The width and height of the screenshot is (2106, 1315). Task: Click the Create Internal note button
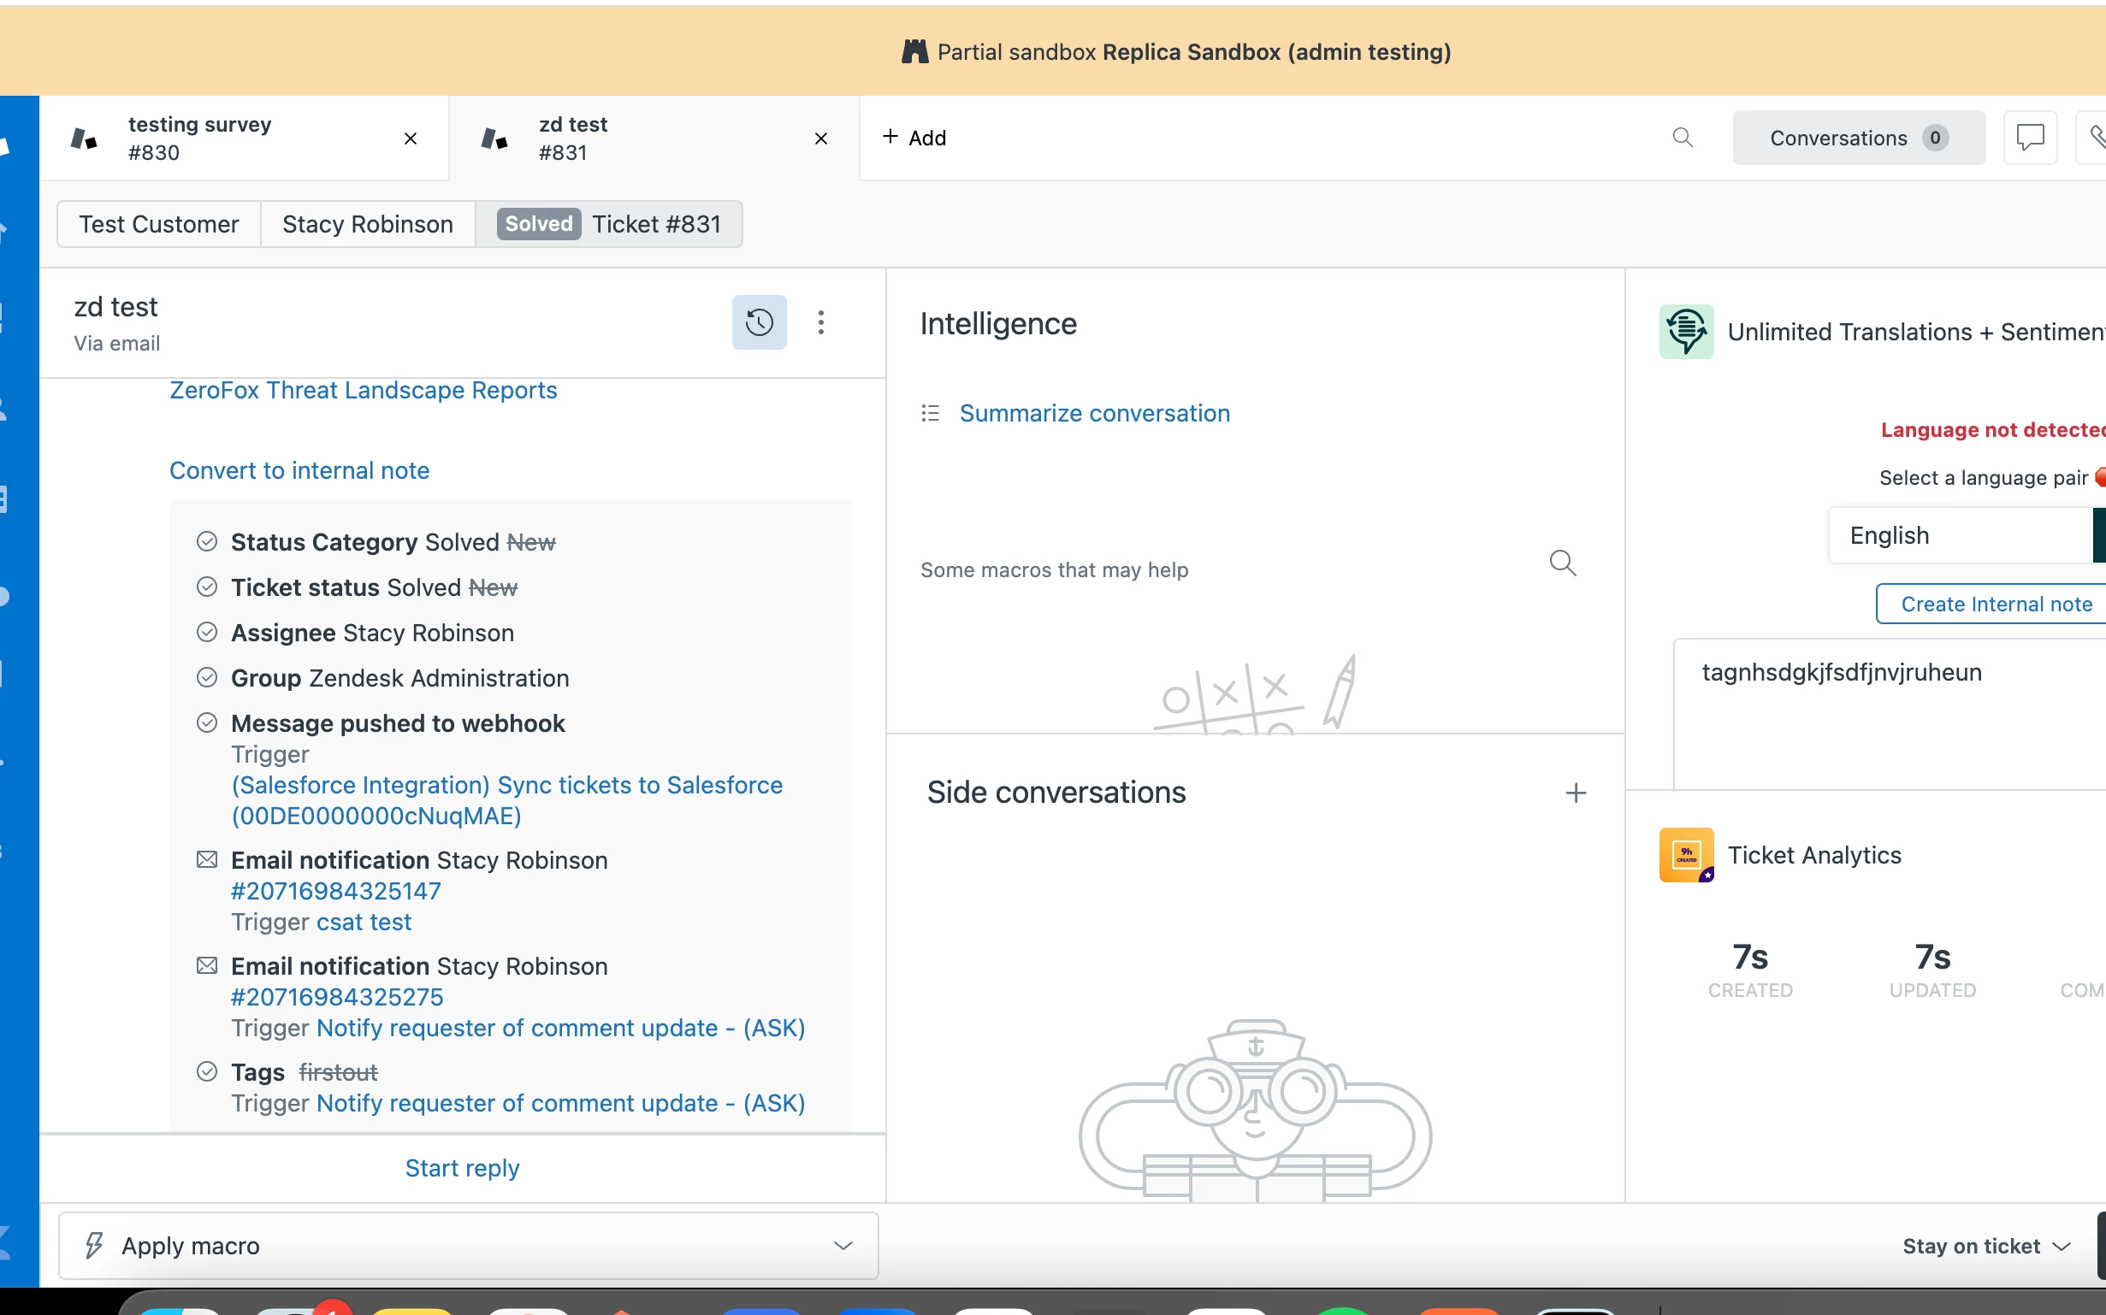pyautogui.click(x=1996, y=604)
